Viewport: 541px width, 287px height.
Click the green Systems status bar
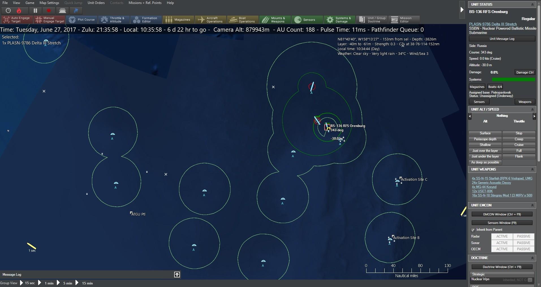tap(513, 79)
